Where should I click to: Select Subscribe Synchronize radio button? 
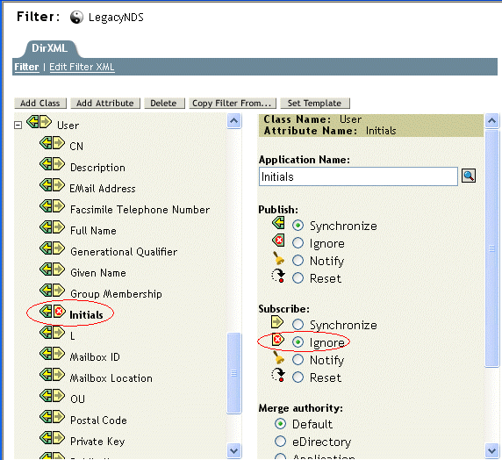pyautogui.click(x=298, y=325)
